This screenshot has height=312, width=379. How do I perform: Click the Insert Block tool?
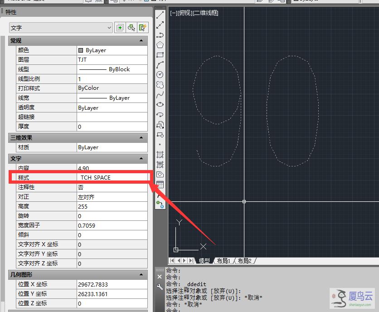[x=160, y=125]
